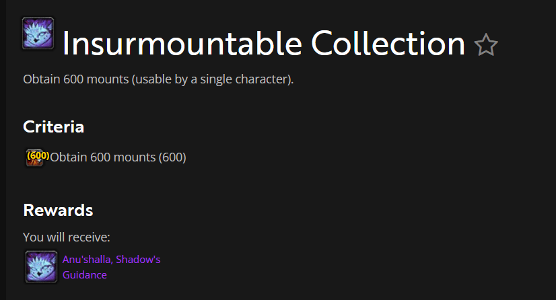Click the (600) count after the criteria text
Screen dimensions: 556x300
click(x=172, y=157)
